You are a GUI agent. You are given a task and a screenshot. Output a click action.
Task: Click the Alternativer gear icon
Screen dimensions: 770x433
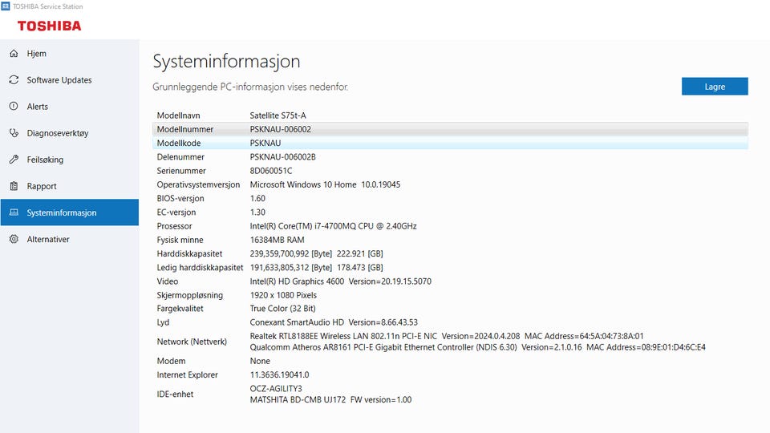coord(14,239)
